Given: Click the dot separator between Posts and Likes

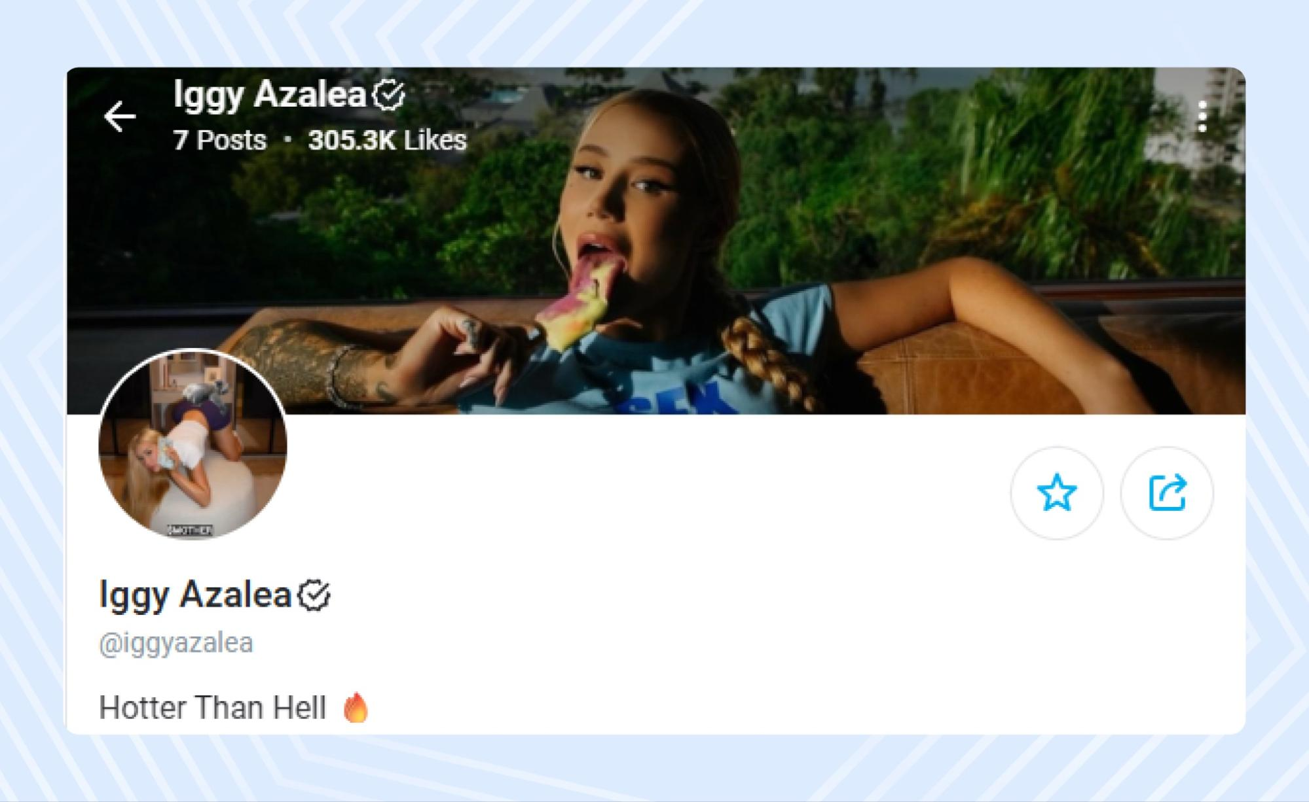Looking at the screenshot, I should pos(287,140).
